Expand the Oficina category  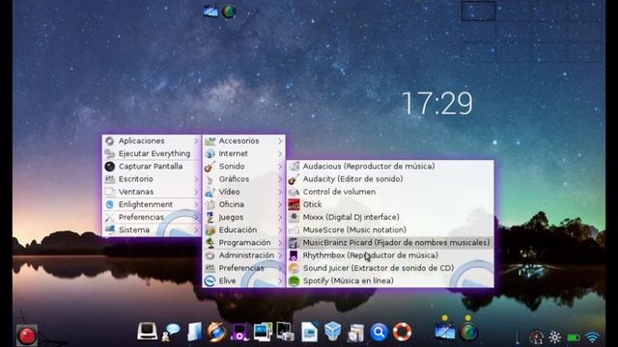[x=244, y=204]
